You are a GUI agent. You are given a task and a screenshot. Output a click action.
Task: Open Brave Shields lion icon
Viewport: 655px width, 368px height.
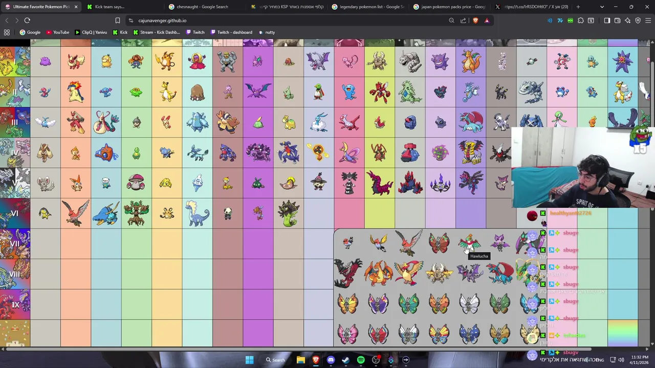click(475, 20)
